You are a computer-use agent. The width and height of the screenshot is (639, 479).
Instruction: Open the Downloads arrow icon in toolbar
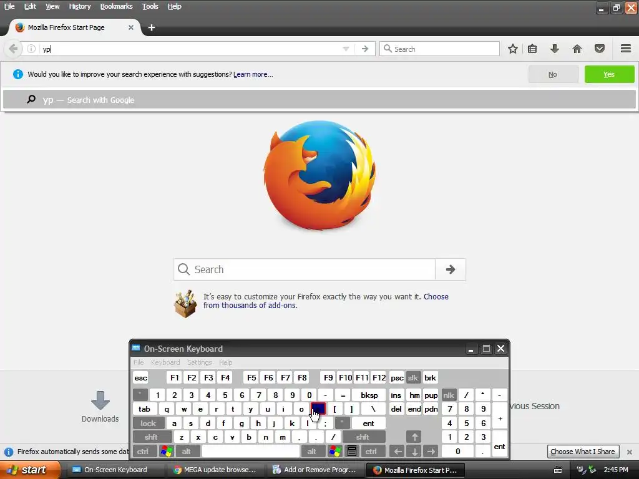(554, 49)
